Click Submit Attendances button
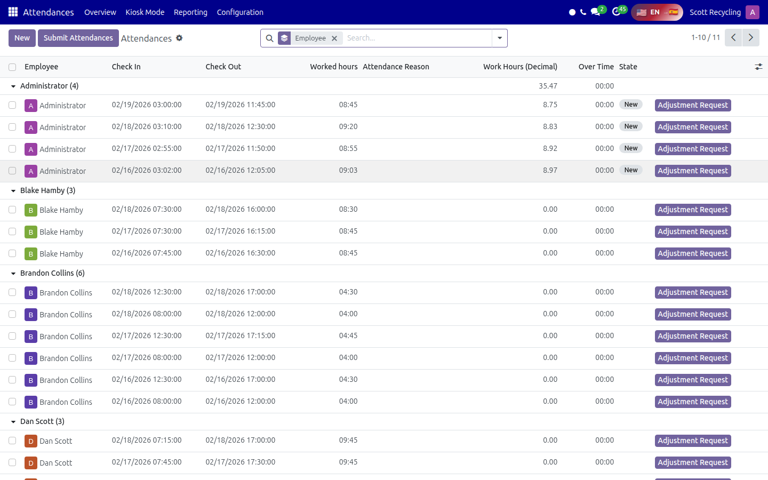This screenshot has width=768, height=480. (x=78, y=38)
